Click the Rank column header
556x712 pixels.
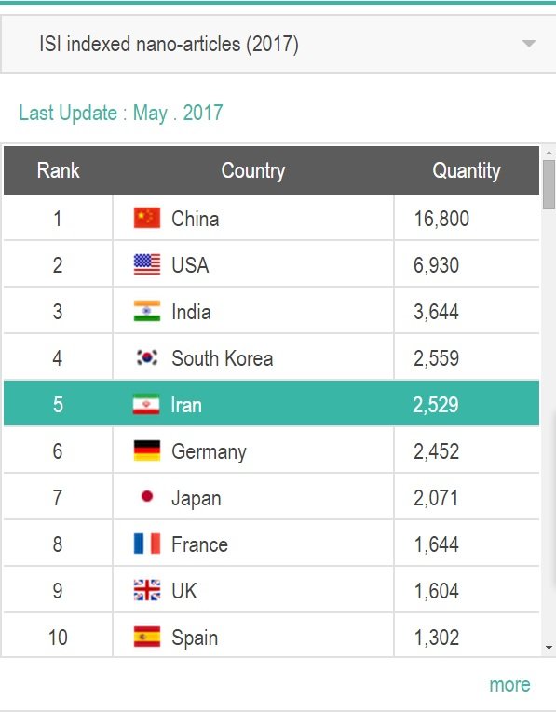[58, 170]
